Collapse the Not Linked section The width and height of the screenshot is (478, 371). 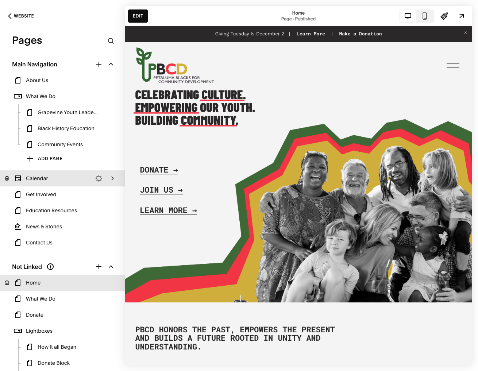click(x=111, y=267)
